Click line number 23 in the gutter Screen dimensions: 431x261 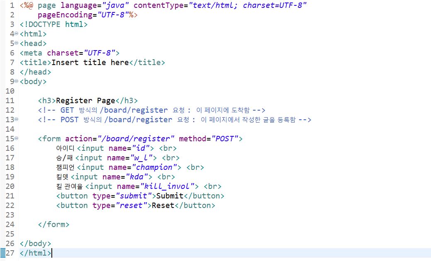click(10, 215)
